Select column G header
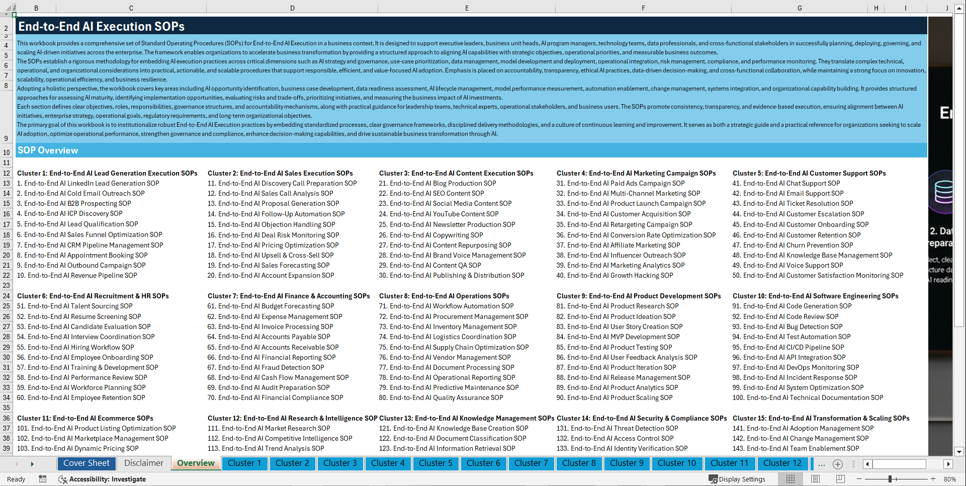966x486 pixels. pyautogui.click(x=800, y=8)
